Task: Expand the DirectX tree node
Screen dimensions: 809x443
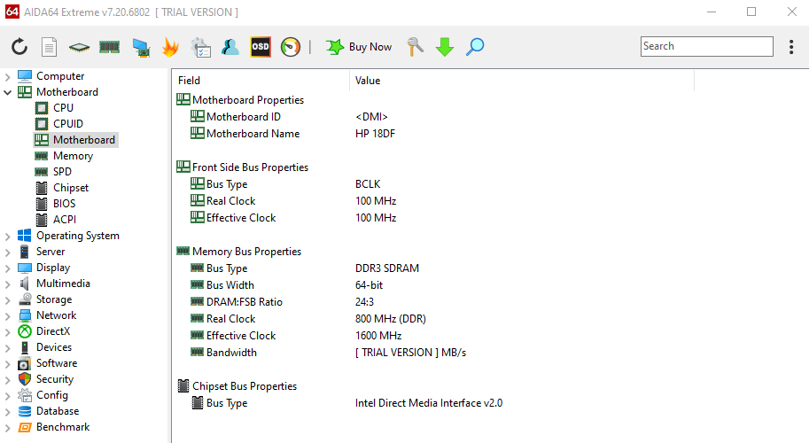Action: 7,332
